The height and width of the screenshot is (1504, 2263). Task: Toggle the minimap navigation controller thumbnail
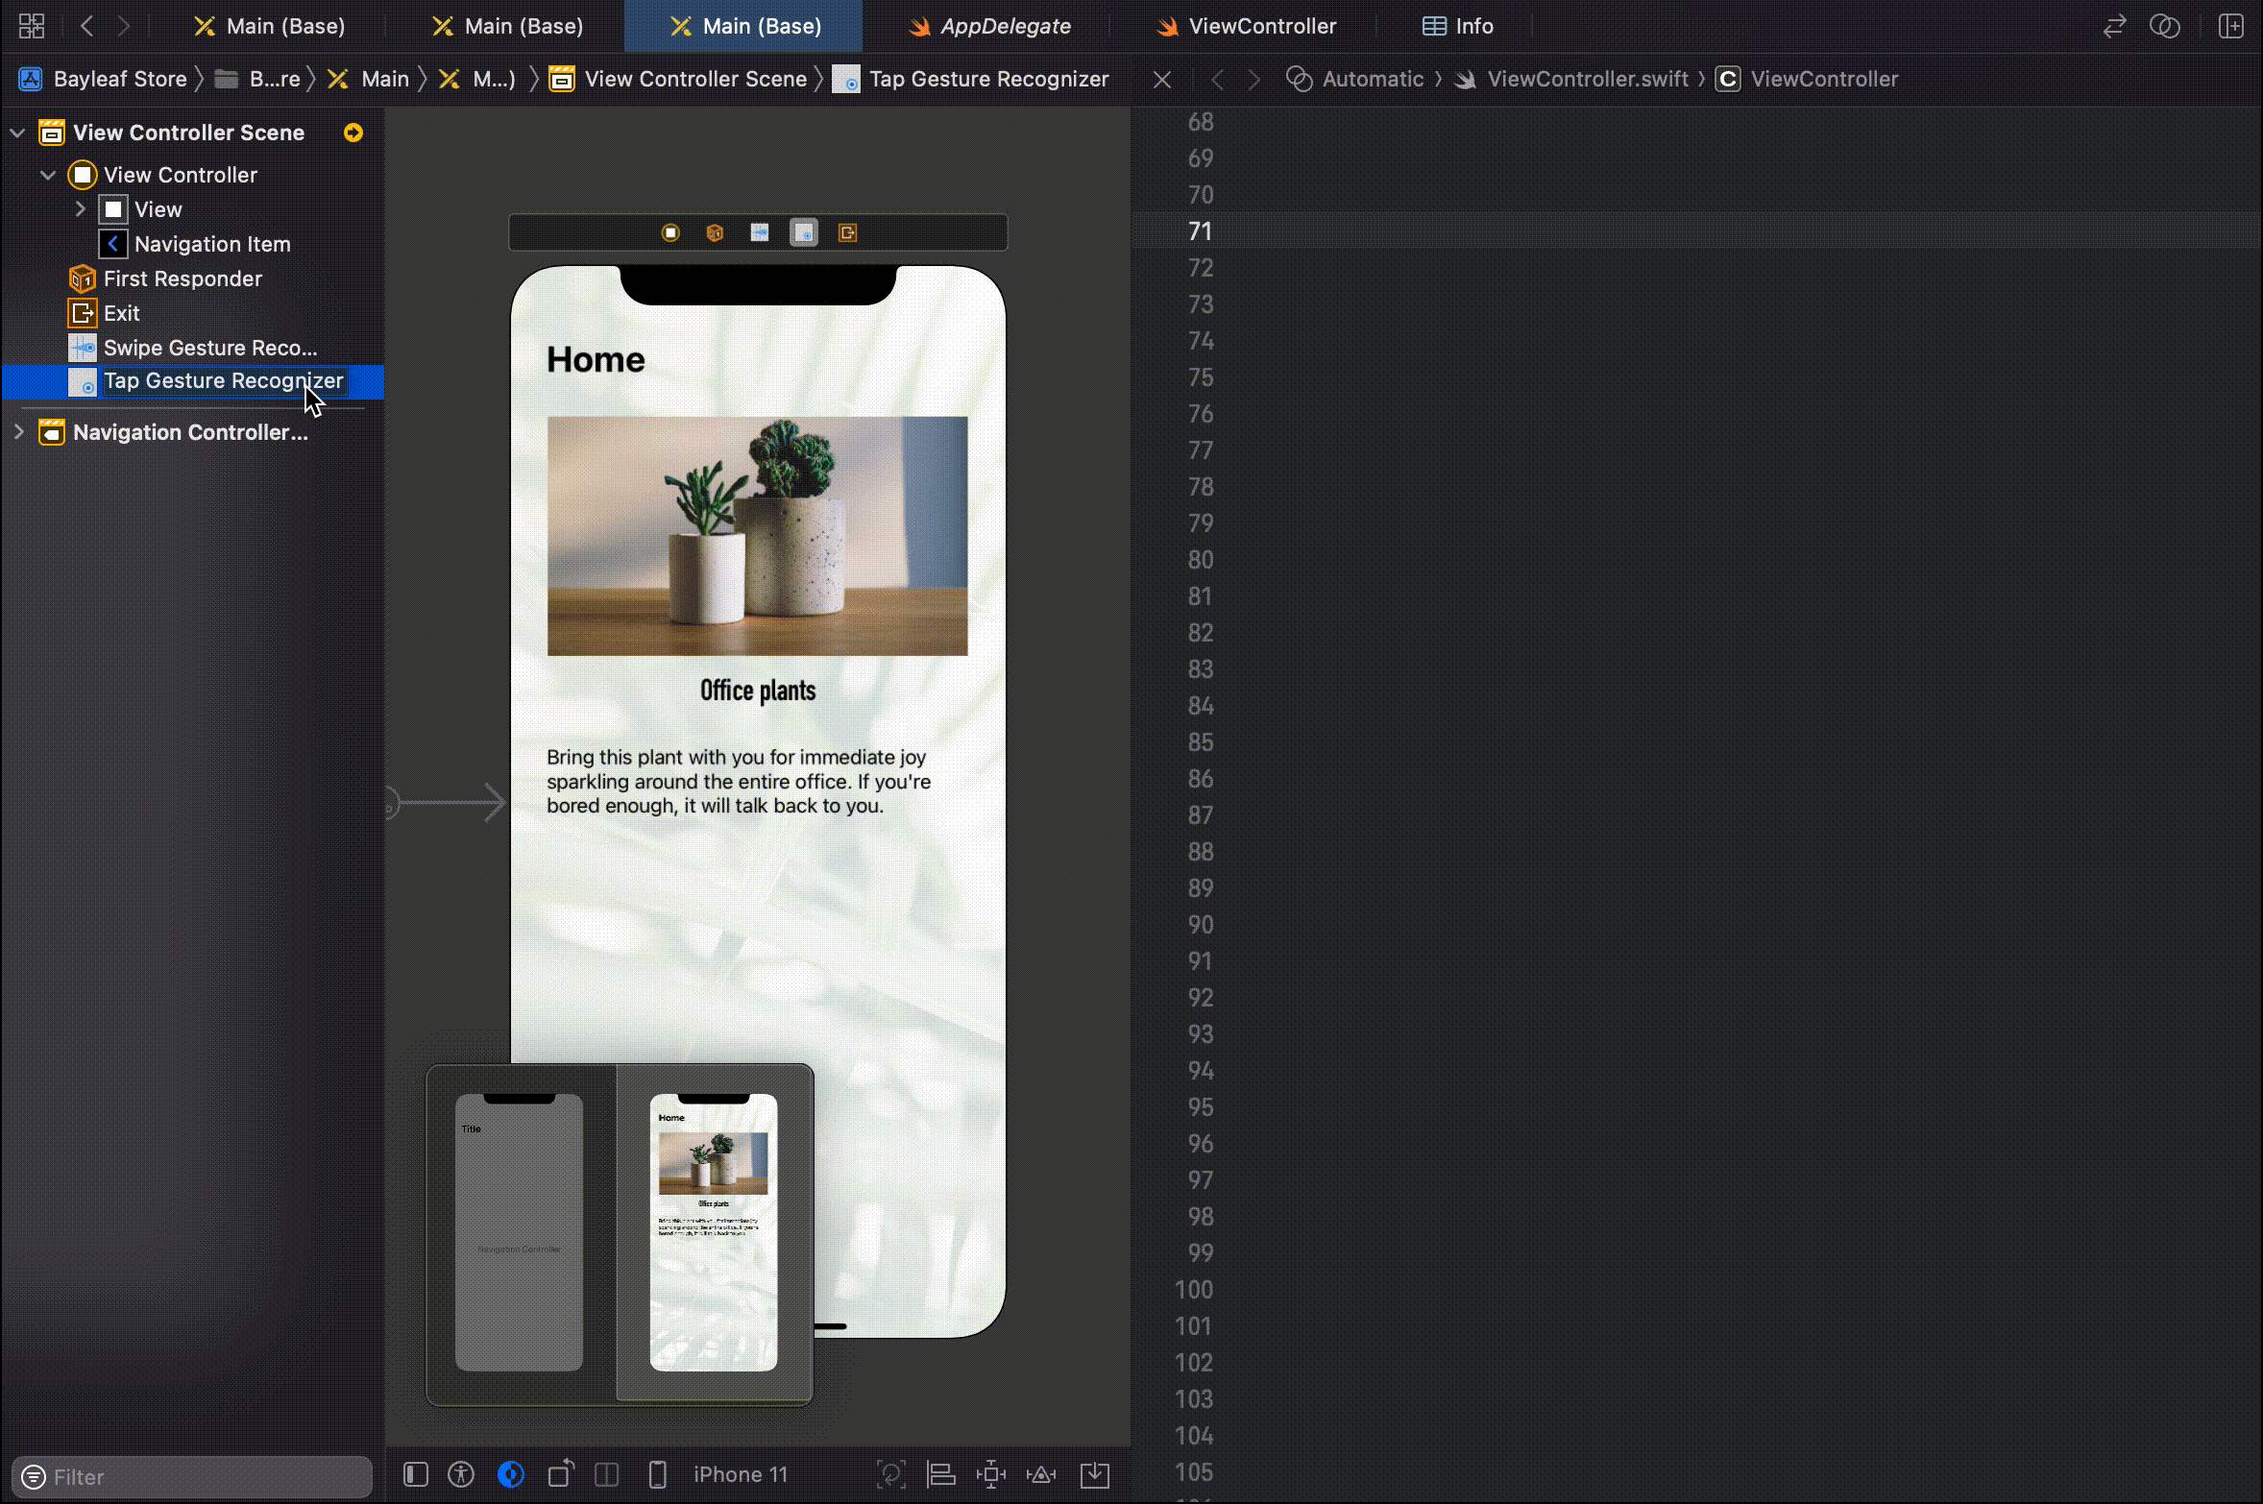coord(519,1233)
